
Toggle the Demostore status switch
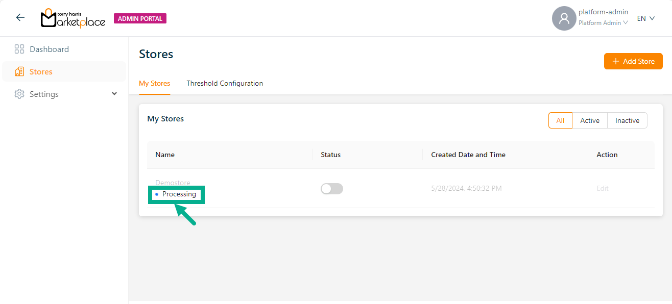(332, 189)
